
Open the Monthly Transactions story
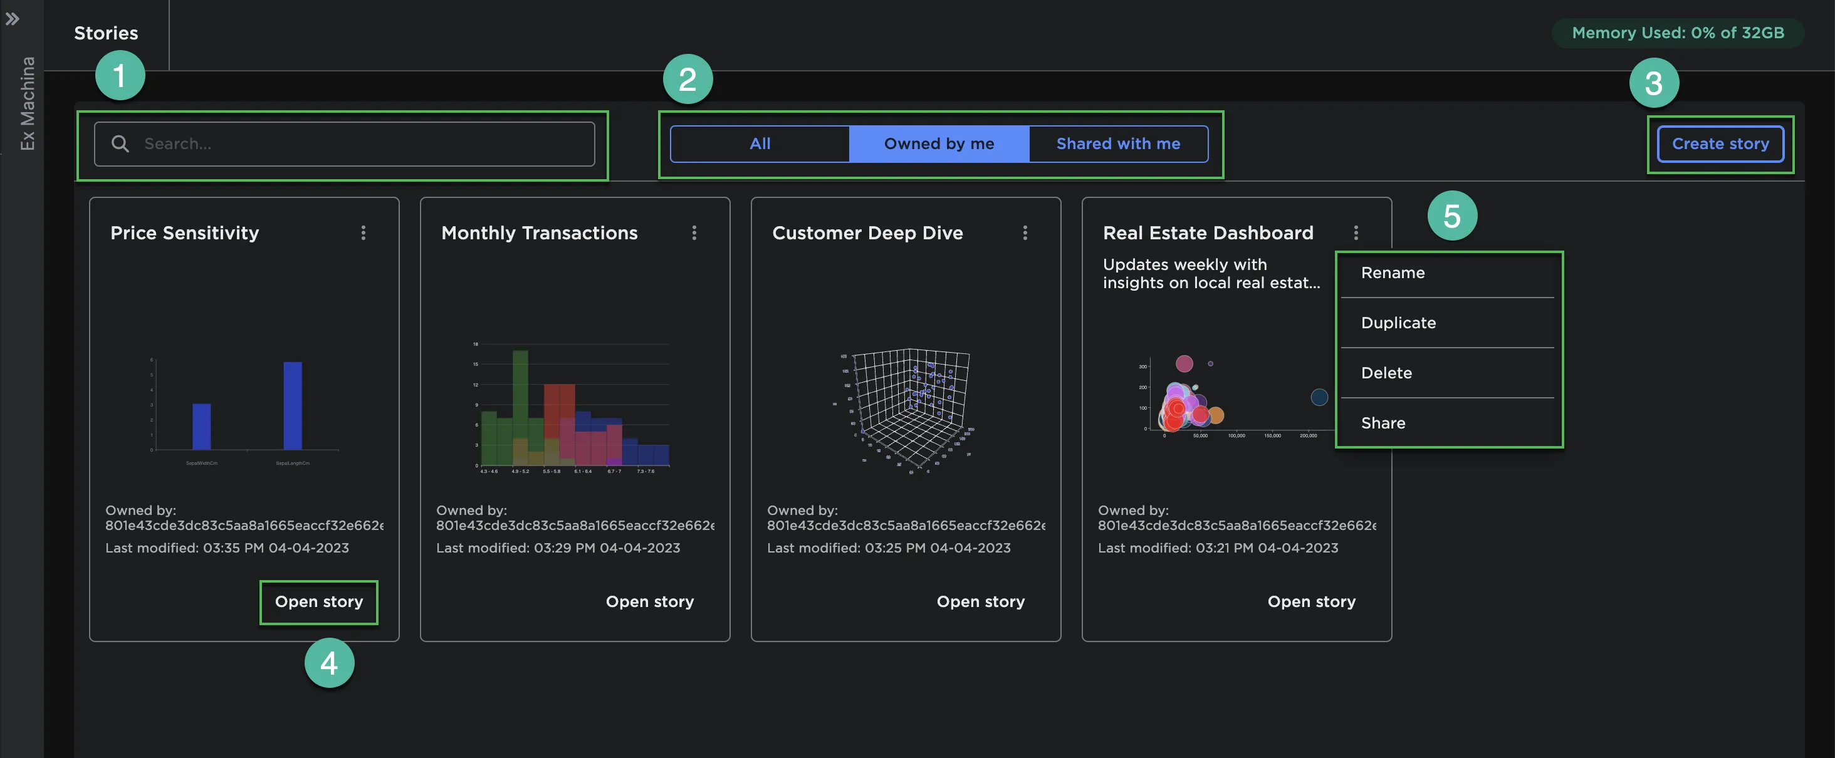pyautogui.click(x=649, y=602)
